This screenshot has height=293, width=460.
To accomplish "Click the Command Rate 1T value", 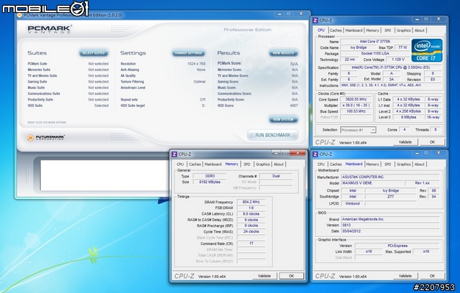I will pyautogui.click(x=251, y=243).
